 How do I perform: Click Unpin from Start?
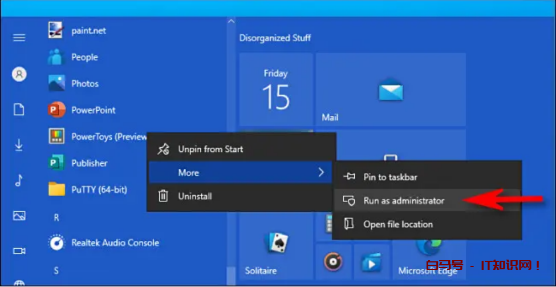210,149
